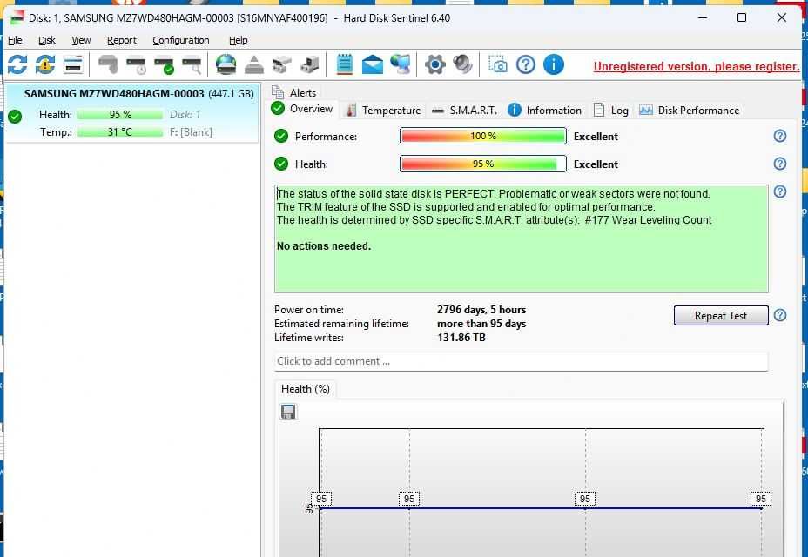808x557 pixels.
Task: Click the disk with clock toolbar icon
Action: click(136, 65)
